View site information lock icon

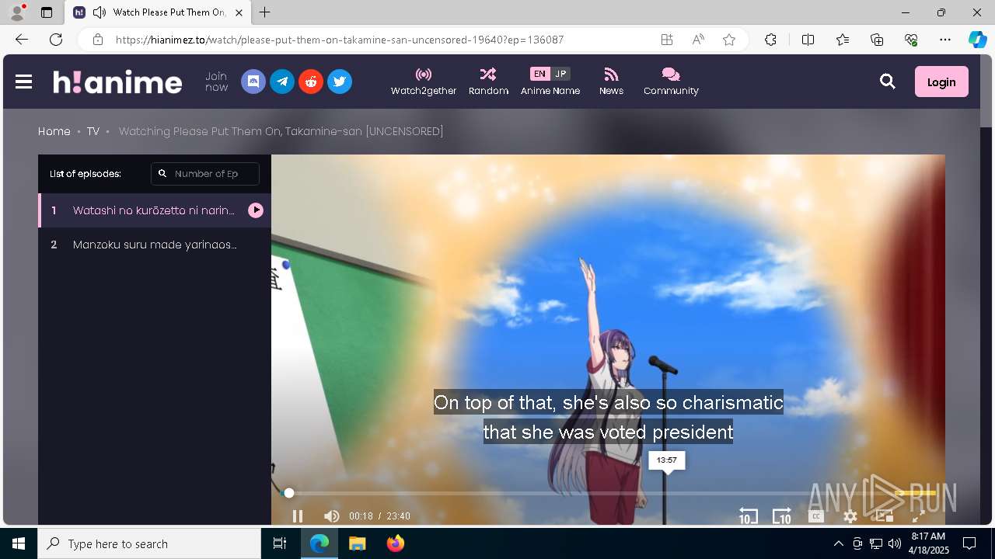97,40
